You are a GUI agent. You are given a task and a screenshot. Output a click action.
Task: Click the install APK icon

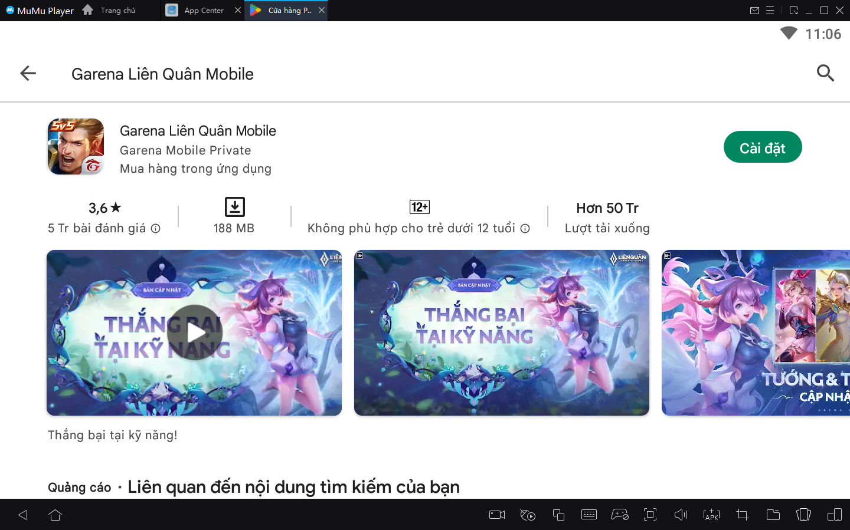click(711, 515)
